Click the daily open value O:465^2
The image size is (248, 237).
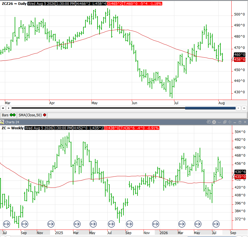(x=115, y=4)
